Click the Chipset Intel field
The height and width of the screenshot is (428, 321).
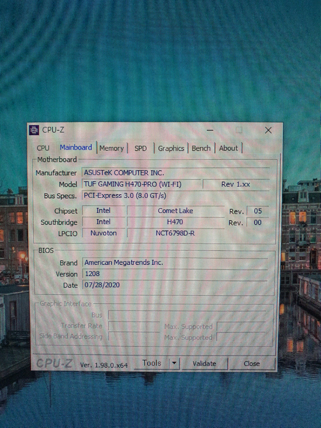[104, 211]
